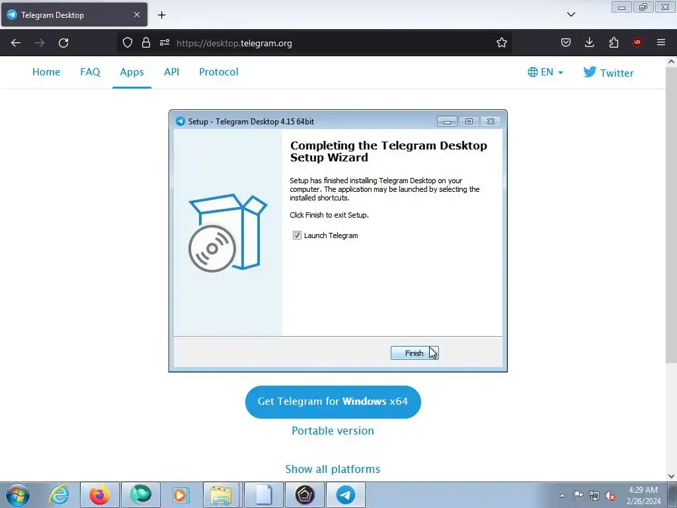The height and width of the screenshot is (508, 677).
Task: Click the page scrollbar down arrow
Action: [x=671, y=476]
